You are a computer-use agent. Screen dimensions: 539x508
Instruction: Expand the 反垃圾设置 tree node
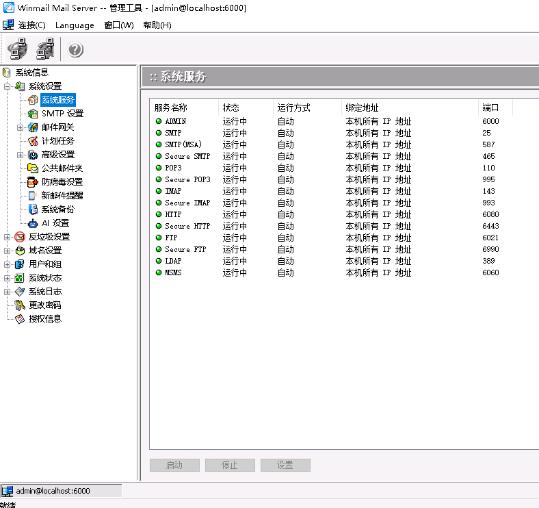pos(8,237)
